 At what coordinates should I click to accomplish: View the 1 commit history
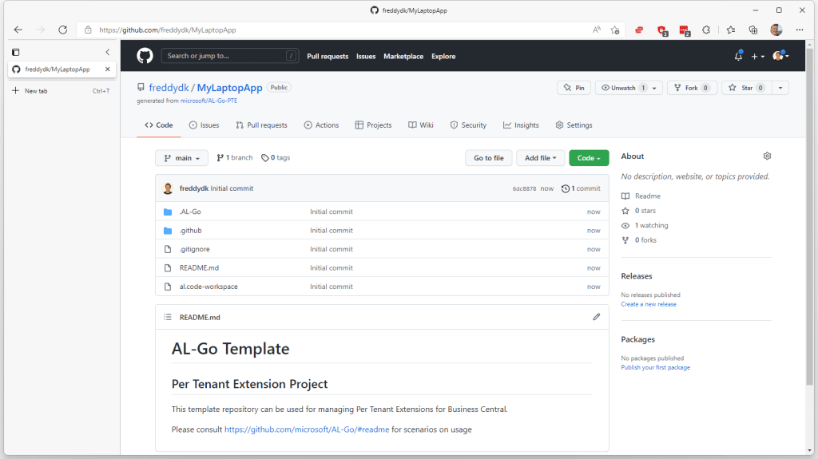(x=581, y=188)
